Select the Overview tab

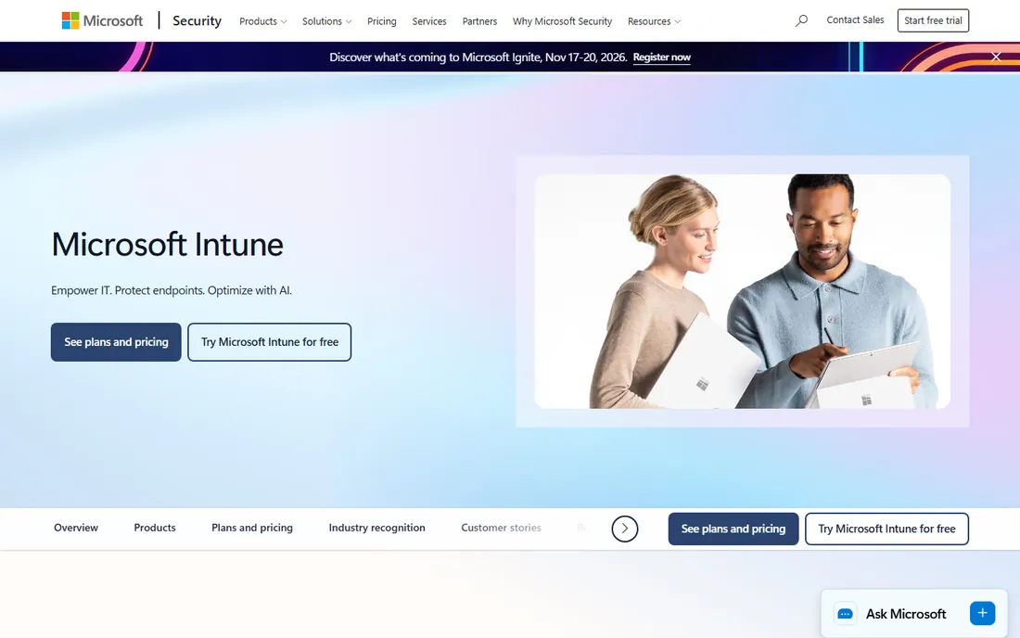pos(76,528)
